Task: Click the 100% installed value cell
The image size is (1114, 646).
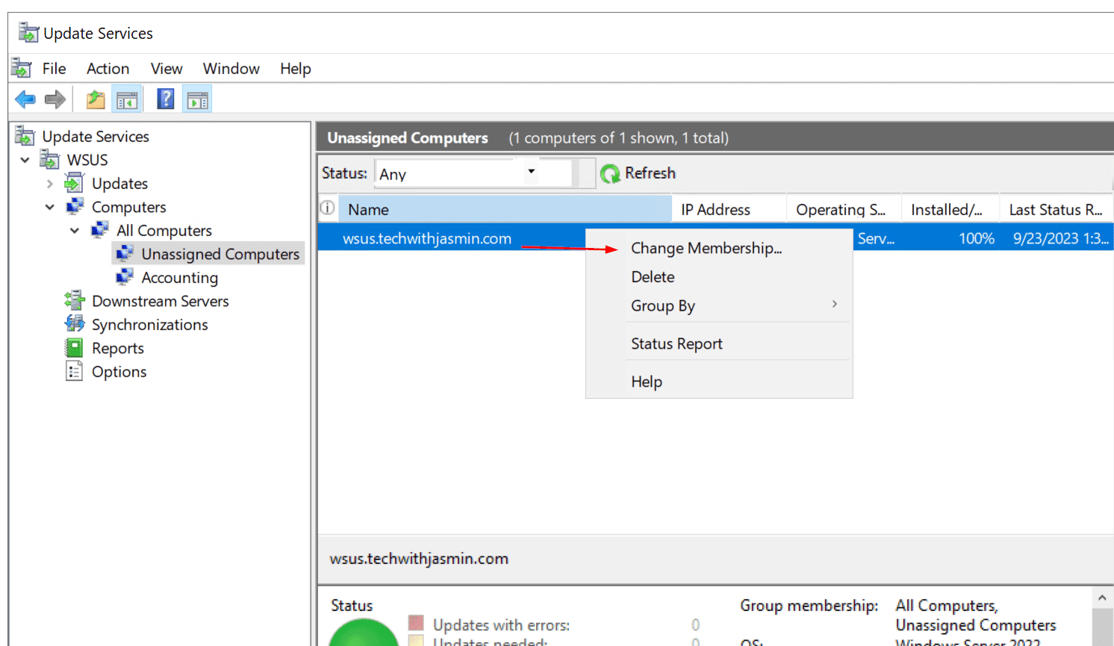Action: [x=977, y=239]
